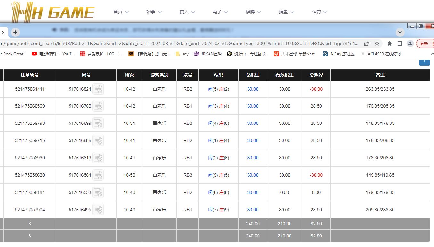Toggle the browser side panel icon
Screen dimensions: 434x247
click(x=400, y=44)
